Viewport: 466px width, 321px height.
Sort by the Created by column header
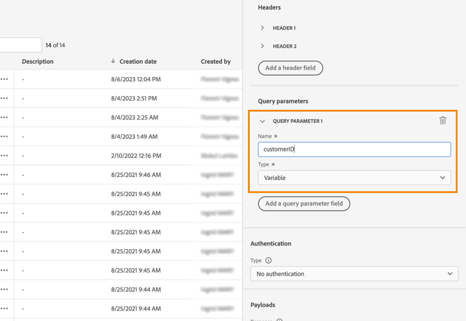point(216,61)
